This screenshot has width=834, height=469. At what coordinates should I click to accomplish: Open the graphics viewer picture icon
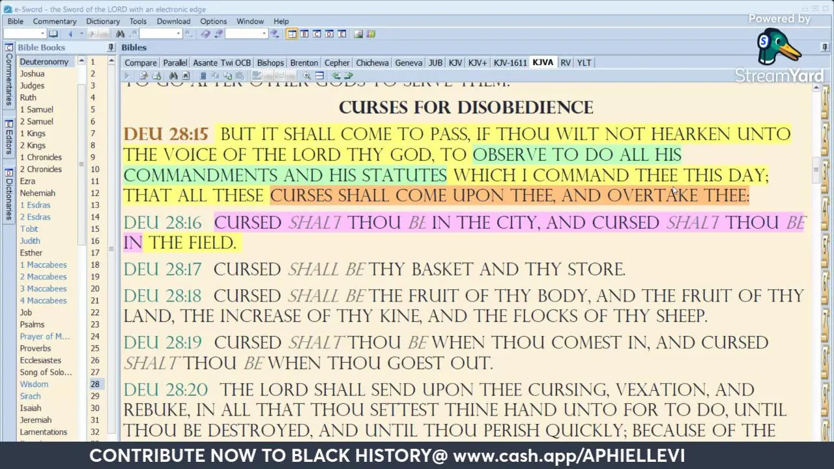click(x=358, y=34)
